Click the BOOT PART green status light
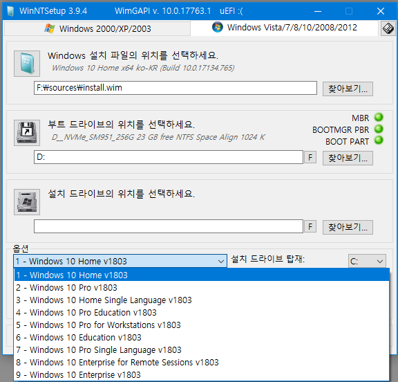398x382 pixels. 379,140
